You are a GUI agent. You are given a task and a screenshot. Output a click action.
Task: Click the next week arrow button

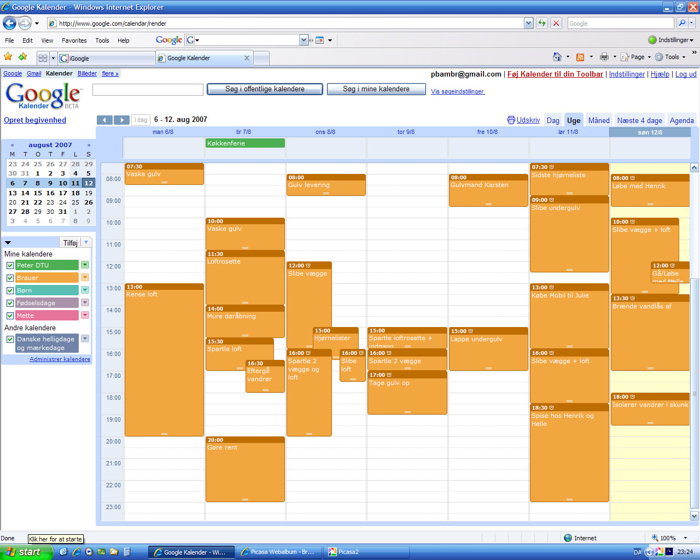tap(121, 120)
